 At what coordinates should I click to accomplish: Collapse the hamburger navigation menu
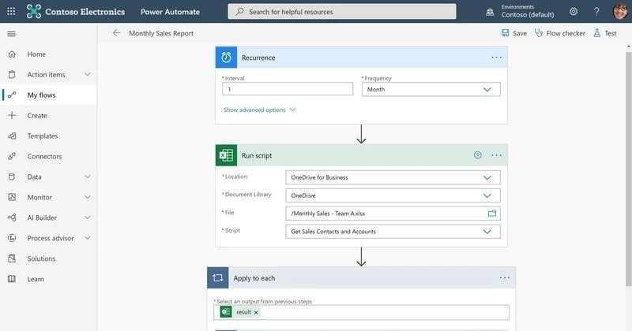(x=11, y=34)
